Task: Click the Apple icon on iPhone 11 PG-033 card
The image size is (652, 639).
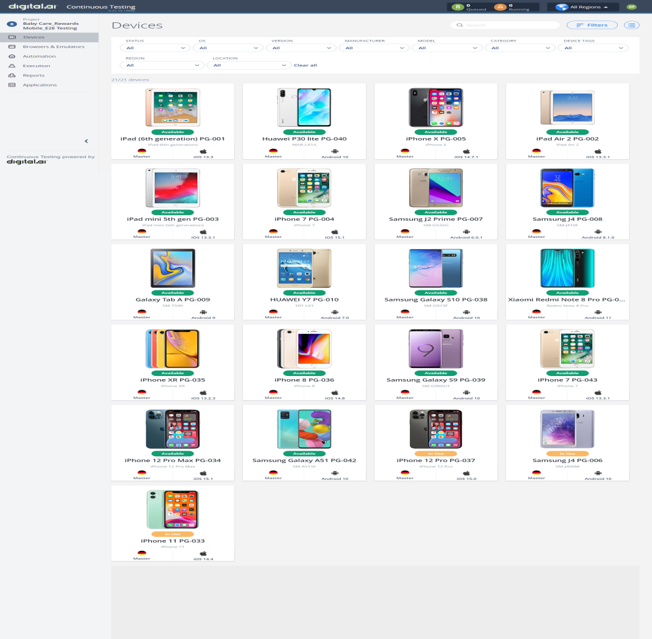Action: [203, 553]
